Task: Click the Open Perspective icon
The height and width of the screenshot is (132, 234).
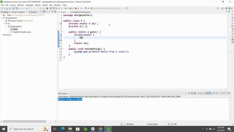Action: click(223, 8)
